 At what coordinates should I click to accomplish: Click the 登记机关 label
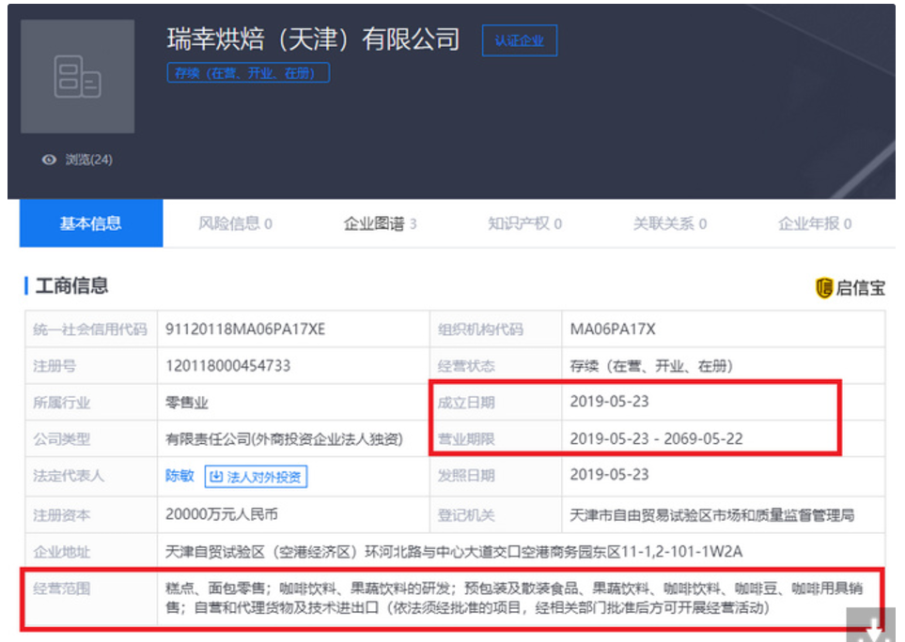(466, 515)
